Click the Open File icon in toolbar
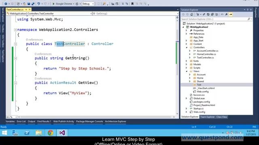259x145 pixels. tap(24, 4)
